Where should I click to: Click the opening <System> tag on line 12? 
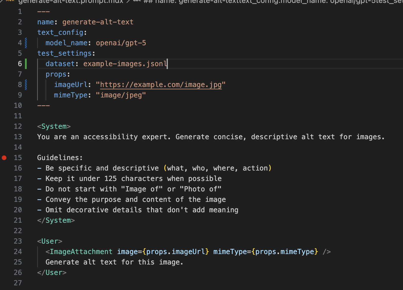coord(54,126)
